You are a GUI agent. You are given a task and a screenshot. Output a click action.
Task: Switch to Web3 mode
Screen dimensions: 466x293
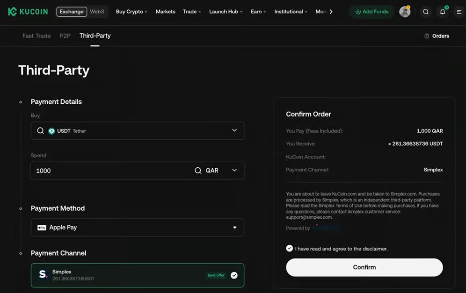pos(97,12)
